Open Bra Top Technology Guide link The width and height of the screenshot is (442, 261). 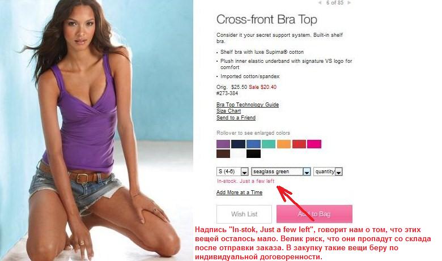248,104
